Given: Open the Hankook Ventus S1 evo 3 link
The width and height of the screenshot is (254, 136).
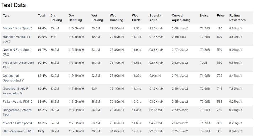Looking at the screenshot, I should click(x=16, y=39).
